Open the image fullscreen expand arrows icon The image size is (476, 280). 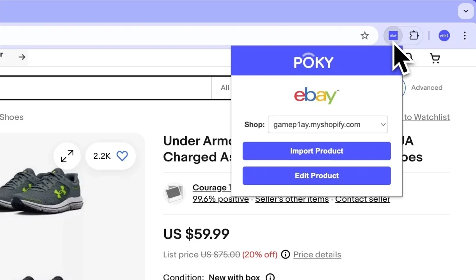click(x=67, y=156)
